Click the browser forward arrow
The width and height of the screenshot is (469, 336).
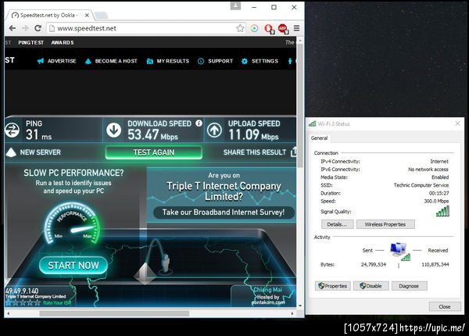[x=26, y=28]
